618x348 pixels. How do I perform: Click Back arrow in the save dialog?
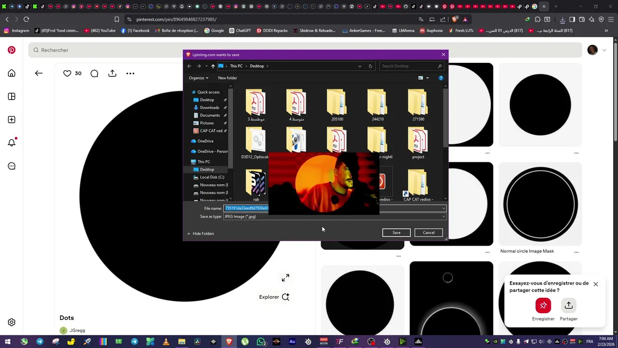click(189, 66)
